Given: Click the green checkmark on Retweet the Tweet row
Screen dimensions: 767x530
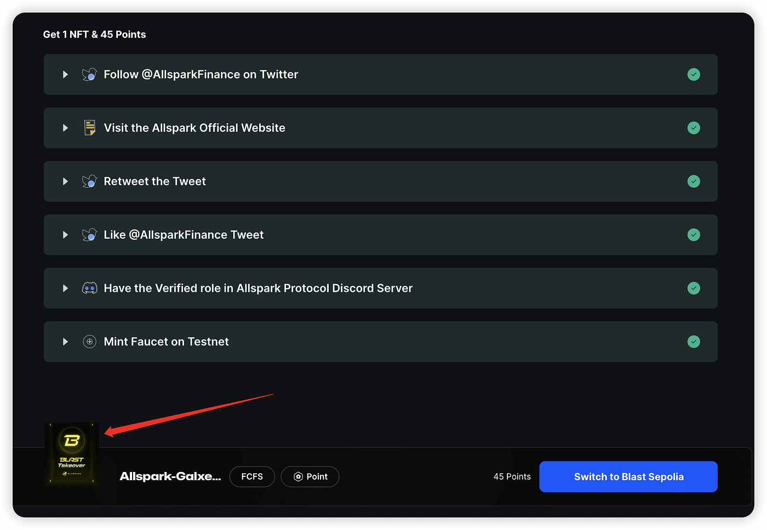Looking at the screenshot, I should pos(694,181).
